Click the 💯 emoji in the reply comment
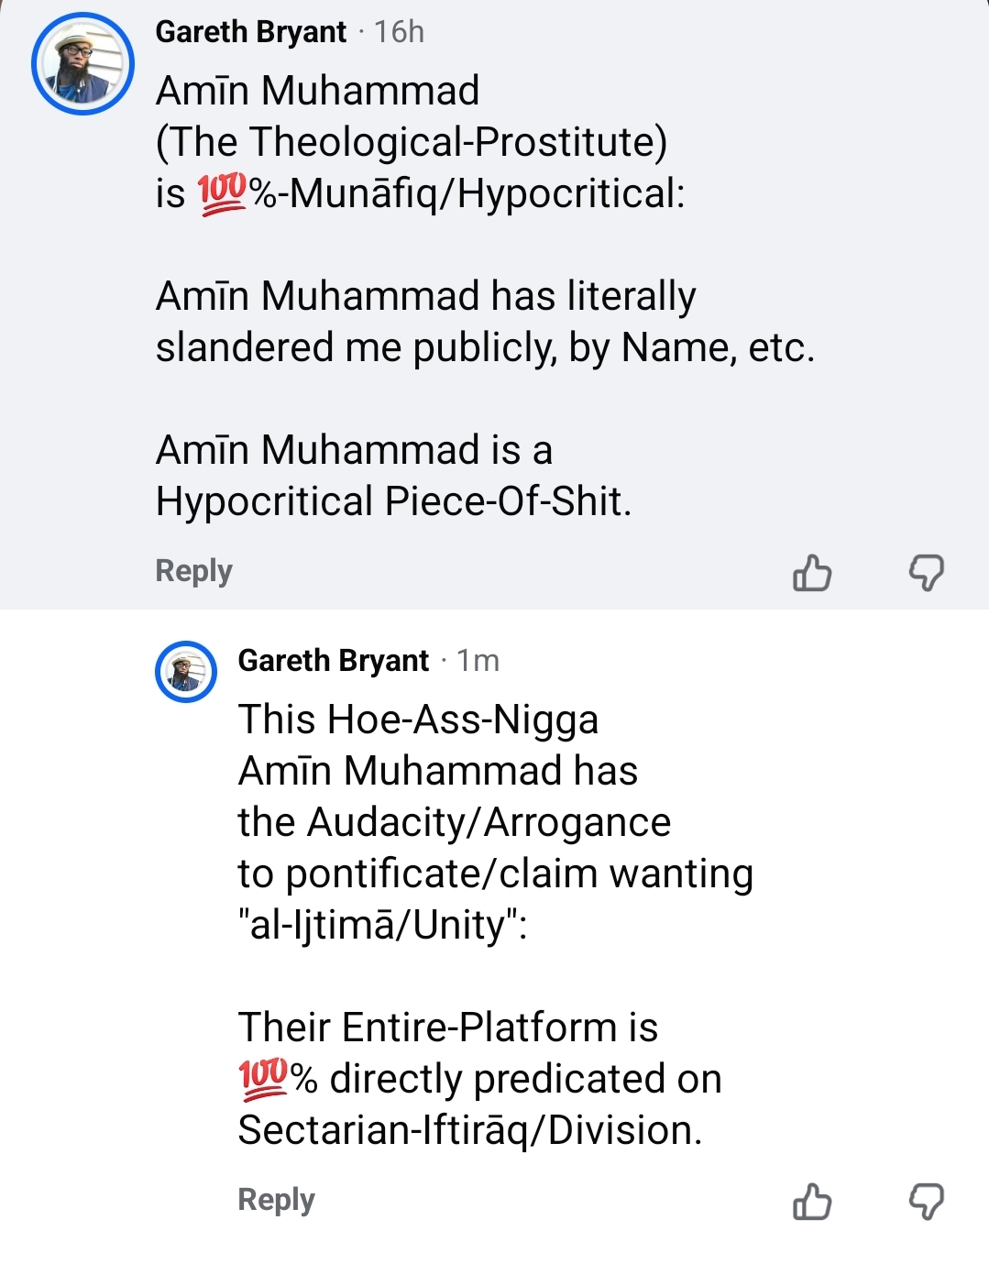The image size is (989, 1264). 263,1080
